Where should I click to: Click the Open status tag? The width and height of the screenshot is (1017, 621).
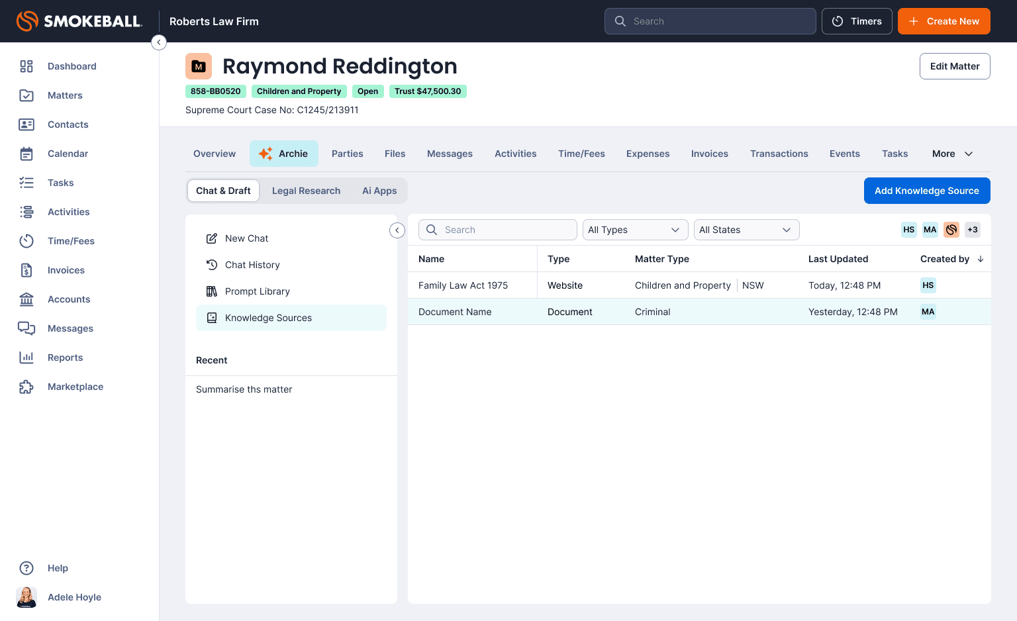(x=368, y=91)
